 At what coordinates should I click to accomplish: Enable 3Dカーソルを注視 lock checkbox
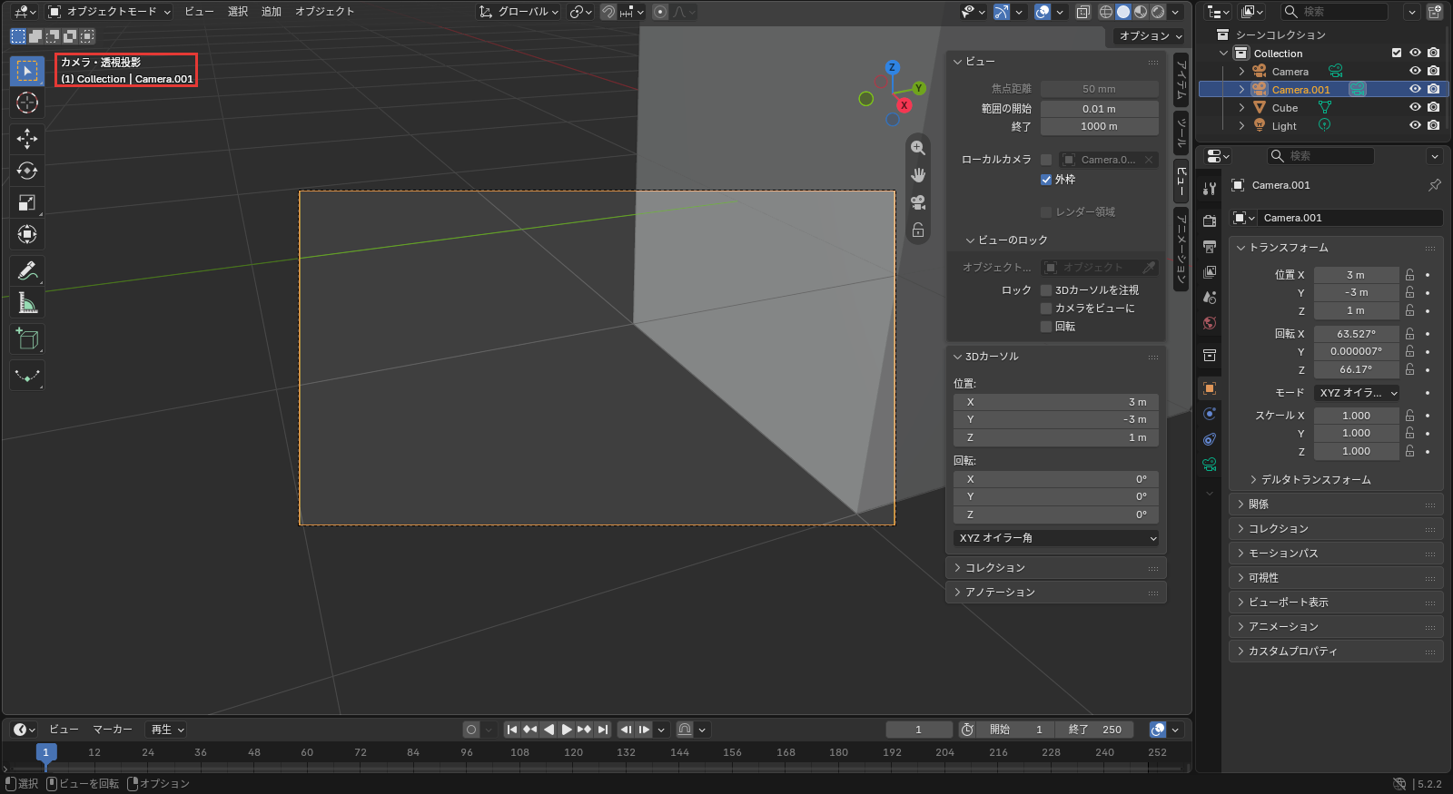[1046, 290]
